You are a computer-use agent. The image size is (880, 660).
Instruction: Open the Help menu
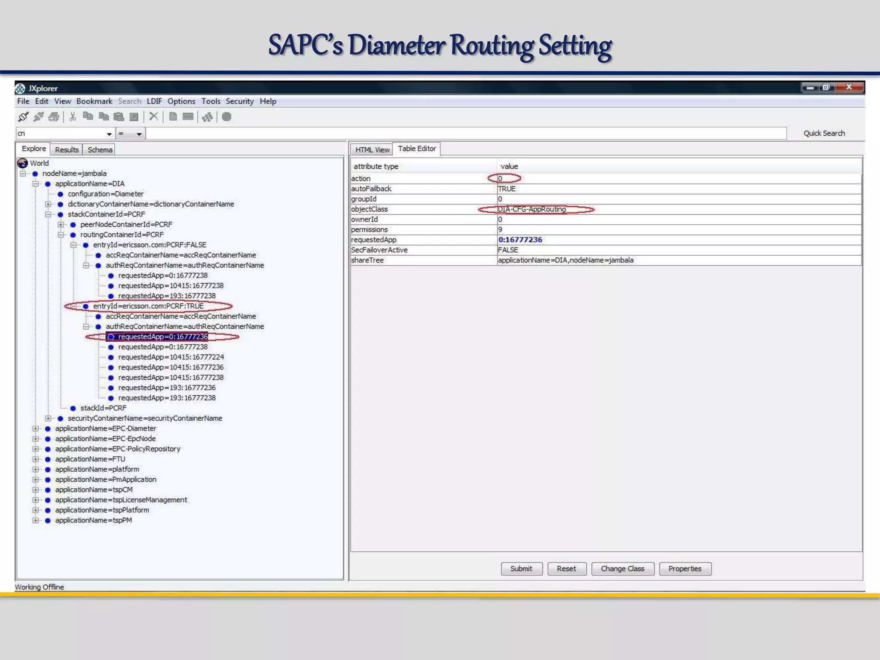click(x=268, y=101)
